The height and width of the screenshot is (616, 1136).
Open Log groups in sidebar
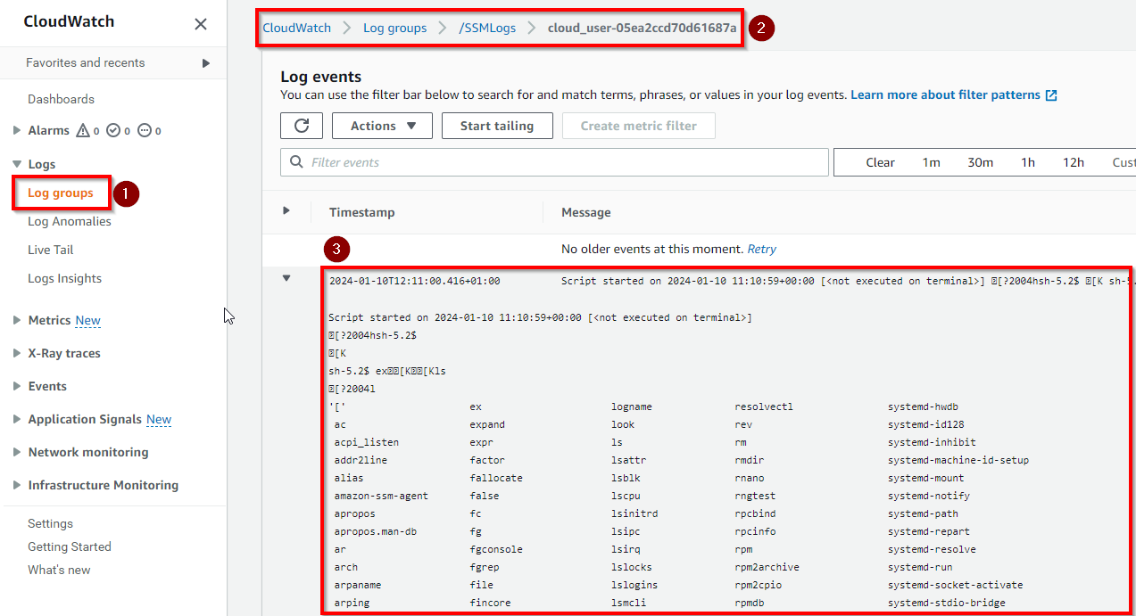pyautogui.click(x=61, y=193)
